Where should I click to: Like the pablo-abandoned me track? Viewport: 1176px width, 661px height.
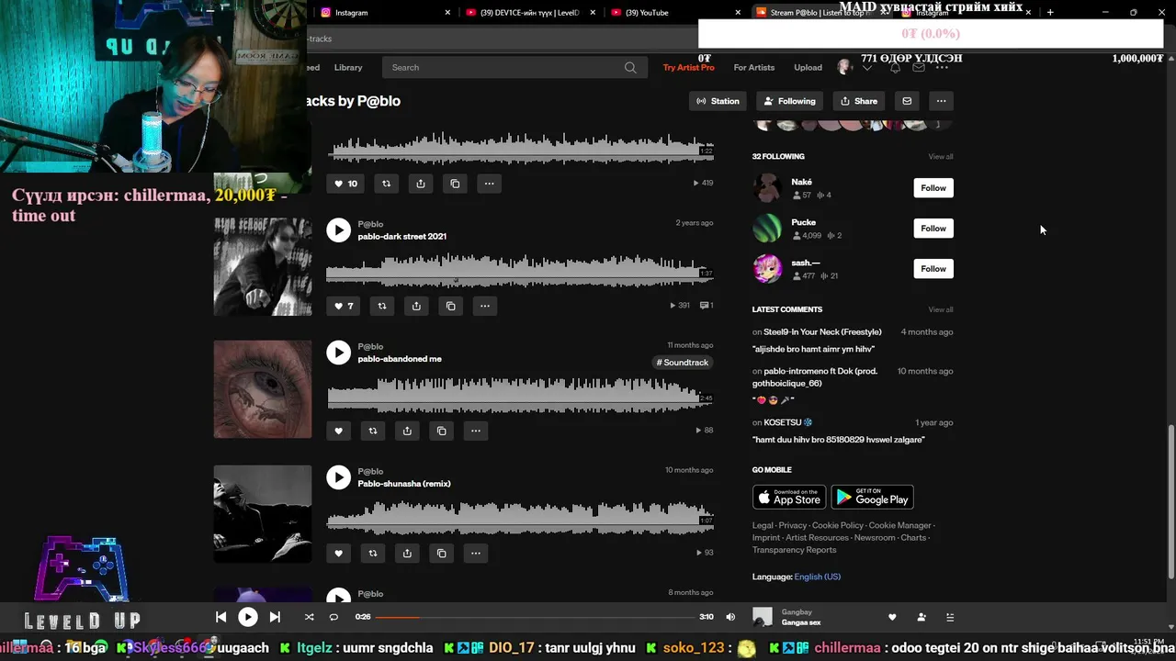(338, 431)
